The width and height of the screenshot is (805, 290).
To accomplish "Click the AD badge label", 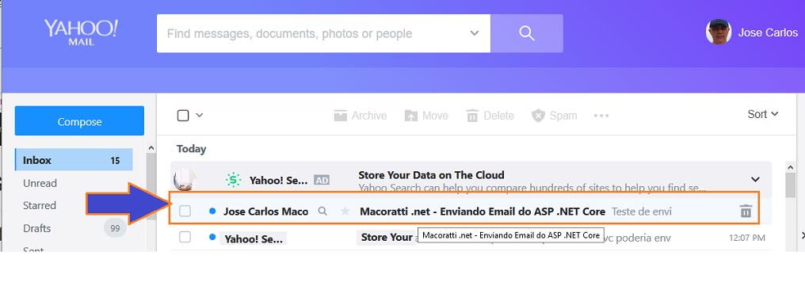I will coord(322,180).
